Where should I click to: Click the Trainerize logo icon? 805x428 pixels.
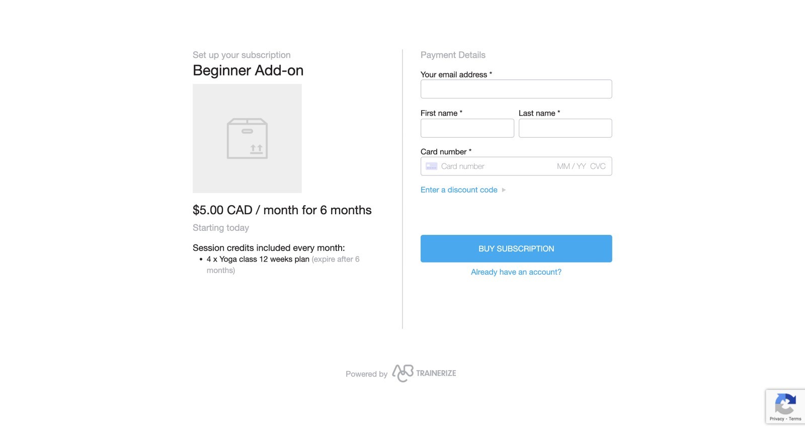(403, 373)
